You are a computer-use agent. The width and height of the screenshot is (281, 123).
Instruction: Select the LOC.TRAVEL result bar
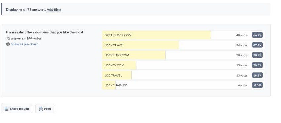coord(183,75)
